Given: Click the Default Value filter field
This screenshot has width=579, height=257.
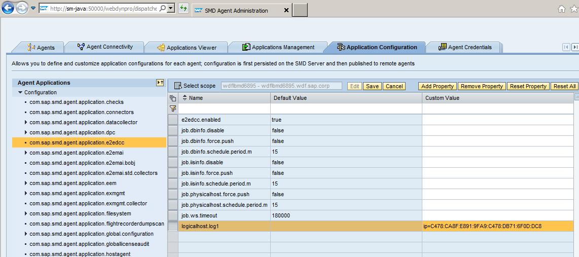Looking at the screenshot, I should tap(346, 108).
